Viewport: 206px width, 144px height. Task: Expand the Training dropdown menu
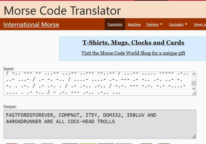[154, 24]
